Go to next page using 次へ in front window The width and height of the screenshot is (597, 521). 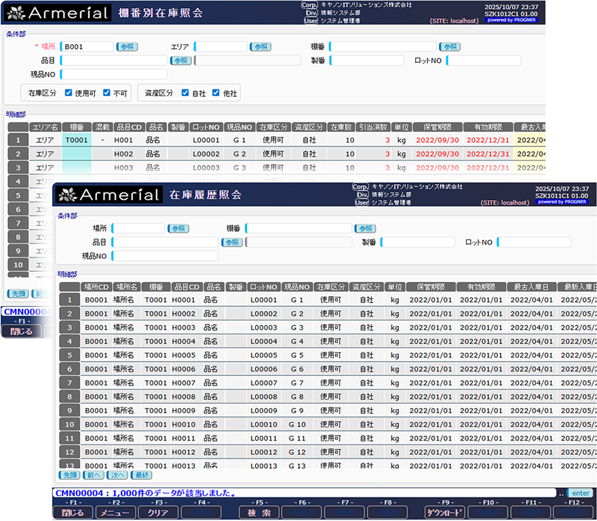pyautogui.click(x=117, y=475)
